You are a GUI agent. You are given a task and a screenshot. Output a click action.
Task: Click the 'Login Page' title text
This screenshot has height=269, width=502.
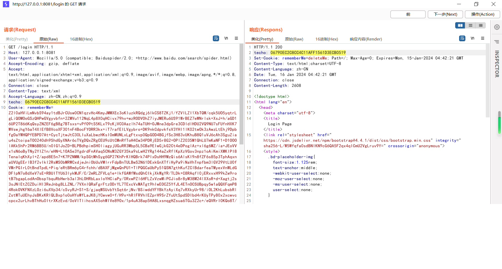[x=280, y=124]
